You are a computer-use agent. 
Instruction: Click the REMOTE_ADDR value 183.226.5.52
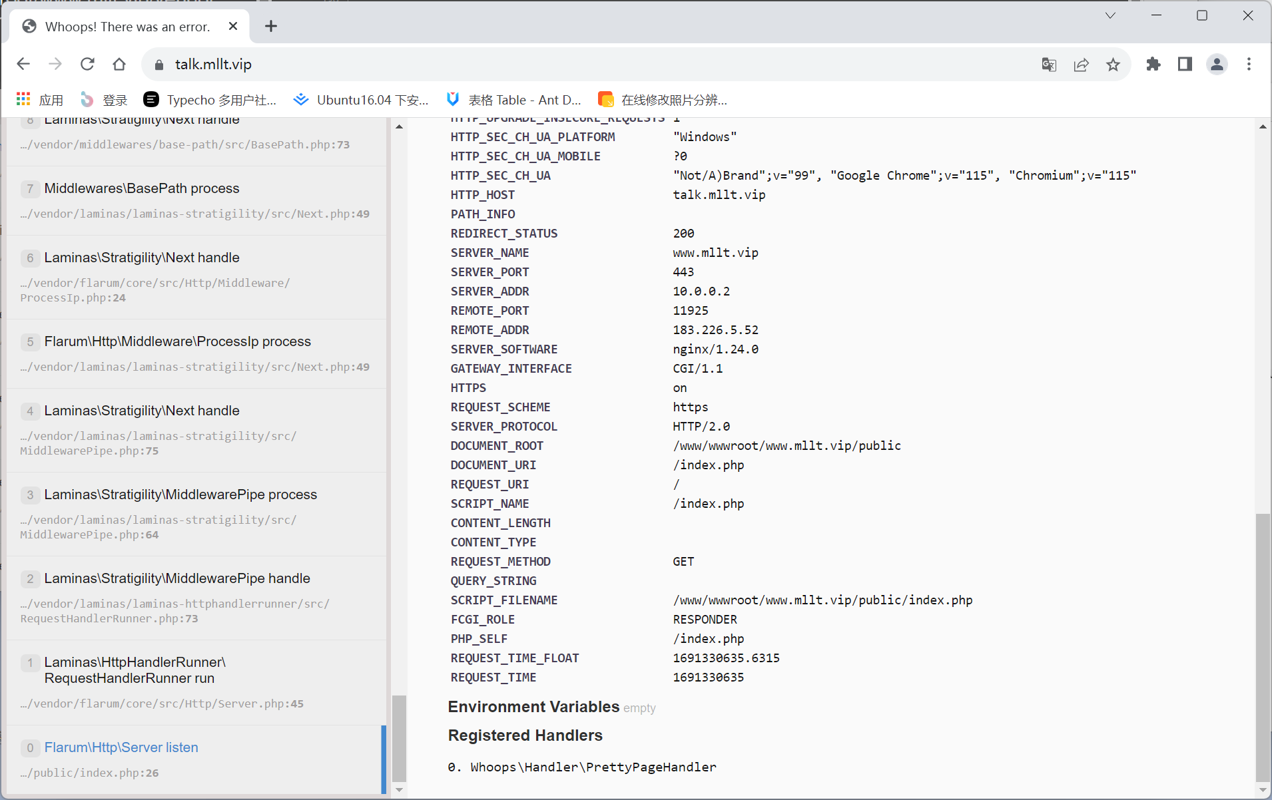[x=715, y=330]
